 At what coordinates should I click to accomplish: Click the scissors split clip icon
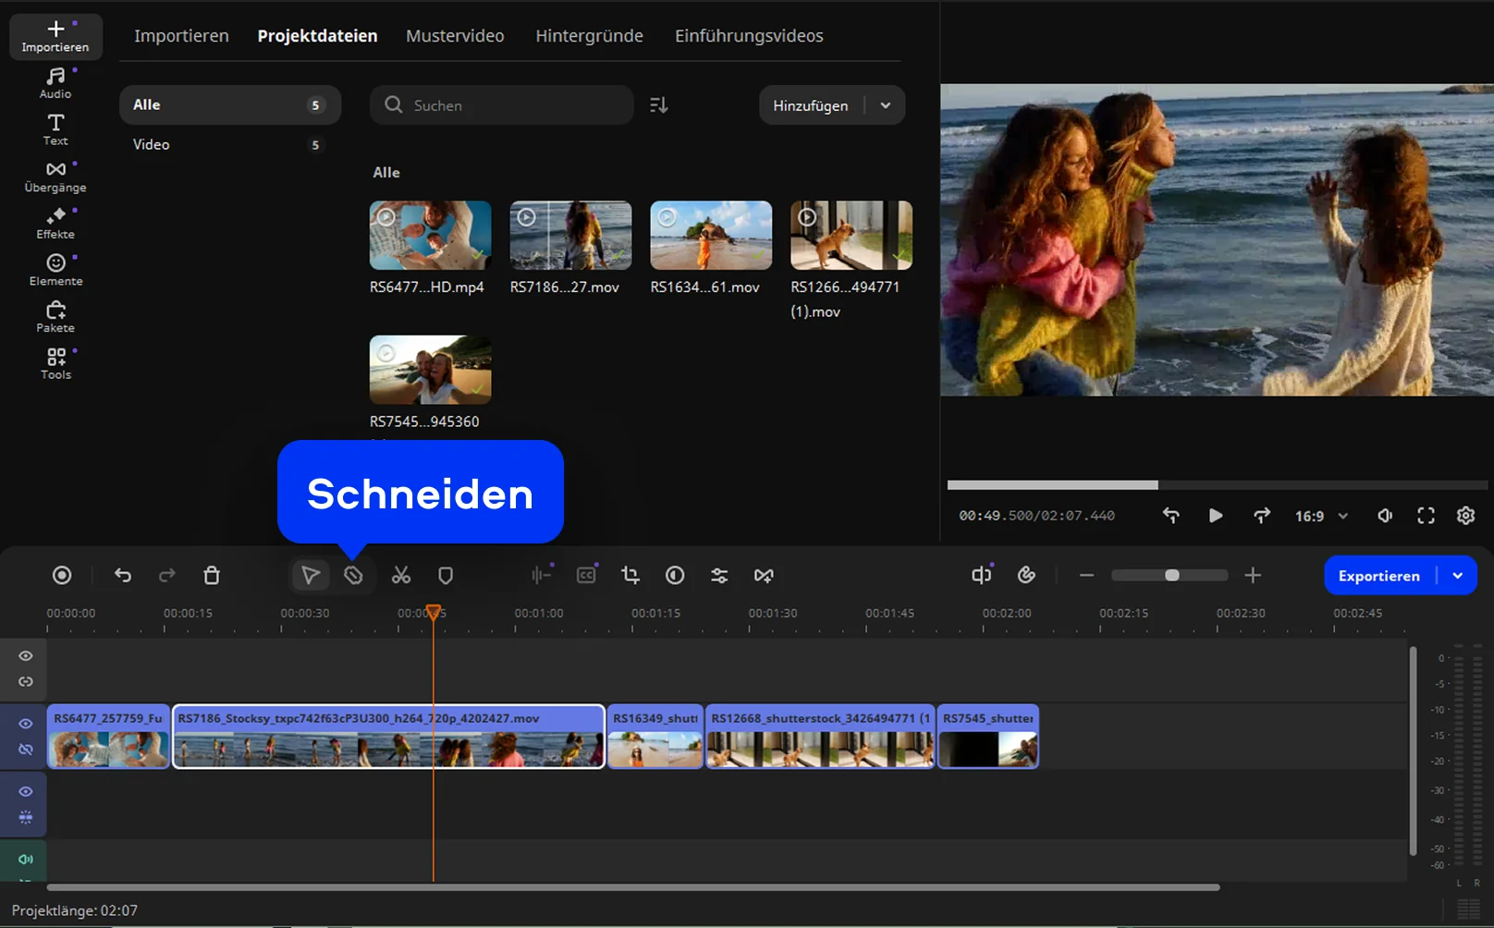(400, 576)
